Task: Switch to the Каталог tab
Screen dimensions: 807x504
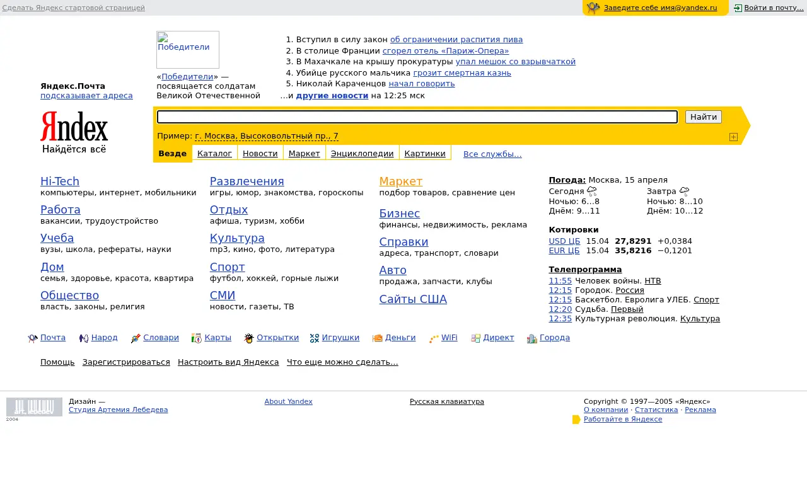Action: coord(214,154)
